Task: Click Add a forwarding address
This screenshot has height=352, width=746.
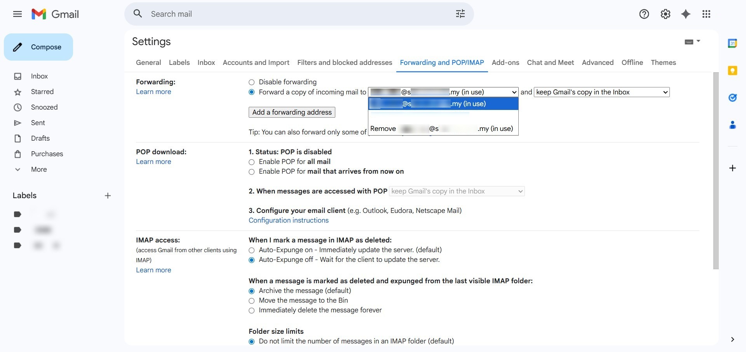Action: pyautogui.click(x=292, y=112)
